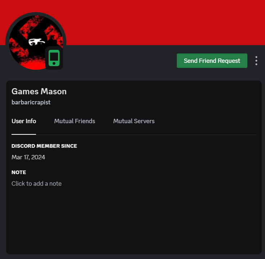The height and width of the screenshot is (259, 265).
Task: Click the Games Mason display name
Action: pyautogui.click(x=39, y=91)
